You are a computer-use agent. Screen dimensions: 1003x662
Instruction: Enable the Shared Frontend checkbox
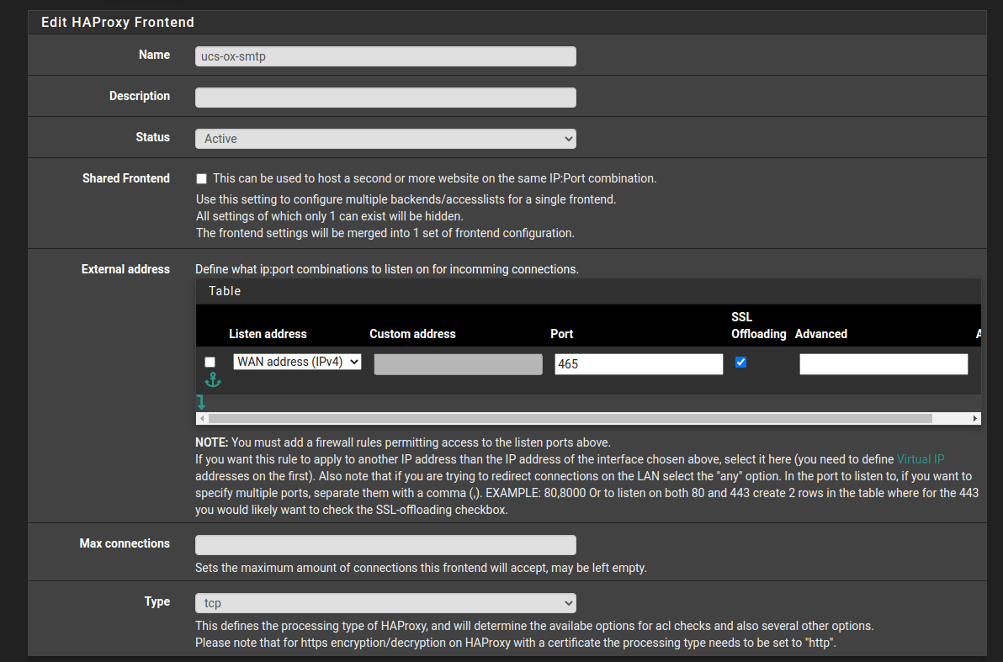(202, 179)
